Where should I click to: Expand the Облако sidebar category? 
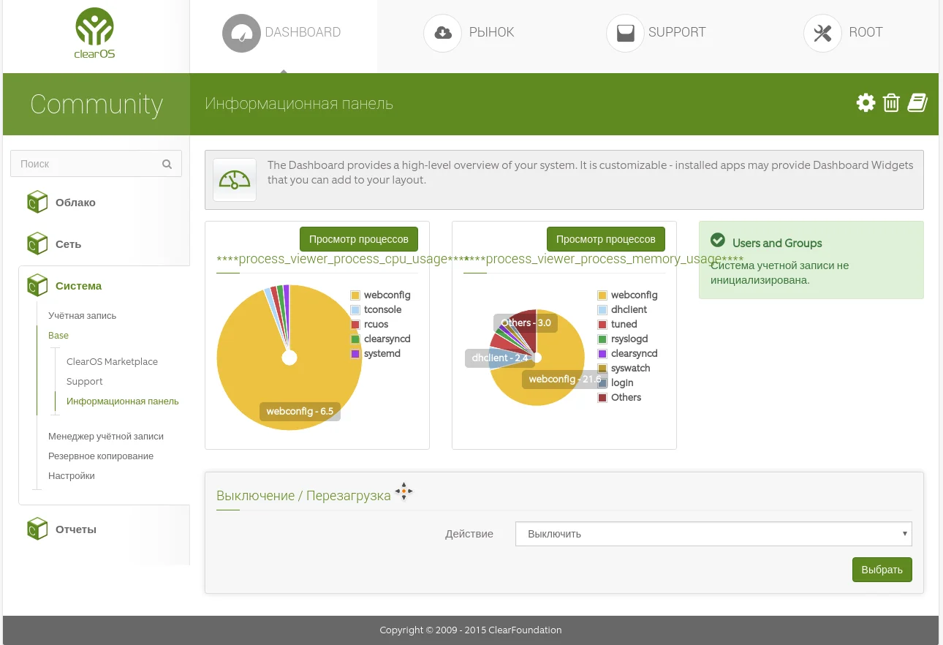(x=75, y=203)
